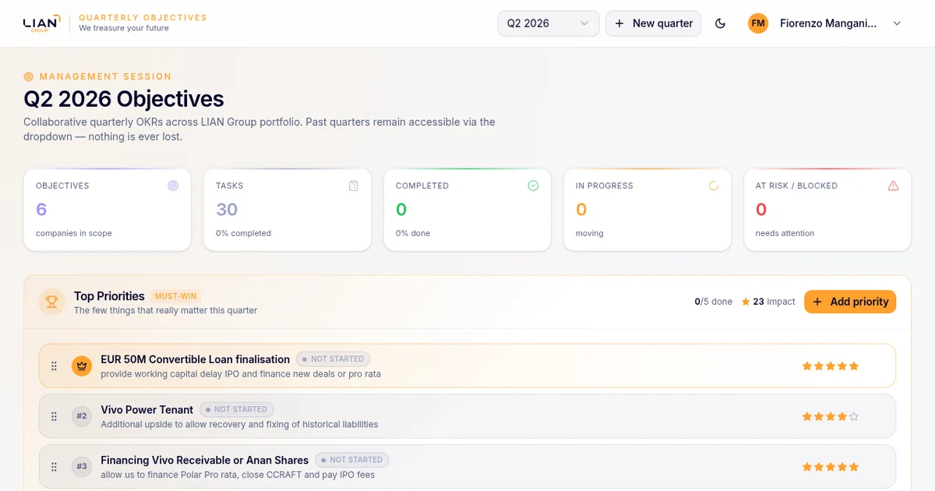
Task: Click the FM user avatar
Action: tap(758, 23)
